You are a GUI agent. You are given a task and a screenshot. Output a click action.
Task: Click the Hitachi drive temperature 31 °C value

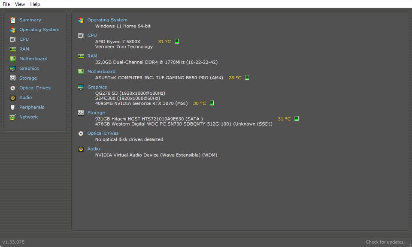coord(284,119)
